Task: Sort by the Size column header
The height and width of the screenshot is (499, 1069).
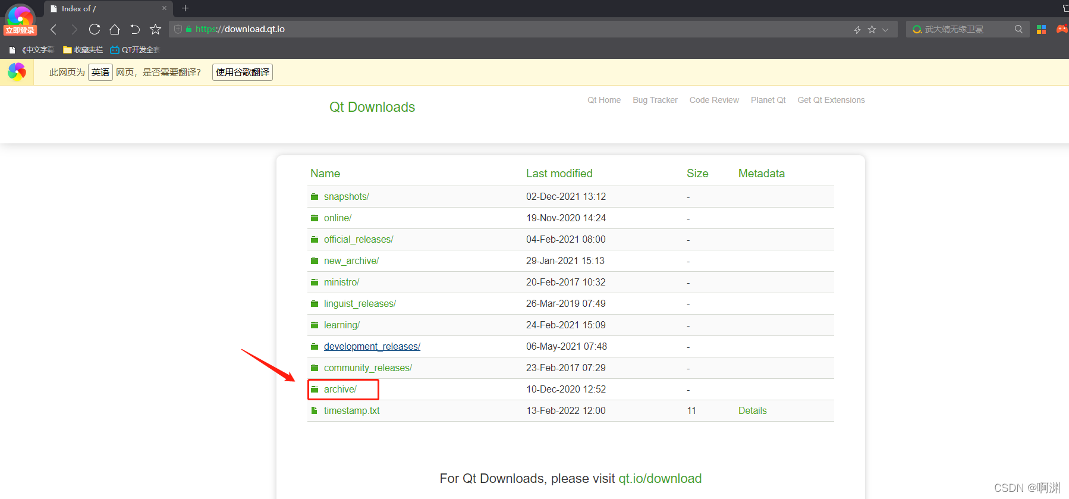Action: click(697, 174)
